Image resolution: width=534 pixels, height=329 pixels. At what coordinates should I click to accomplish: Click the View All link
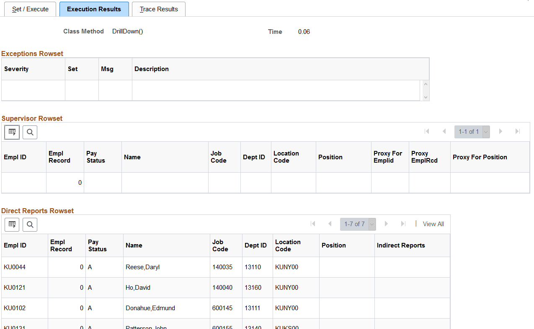[x=433, y=224]
